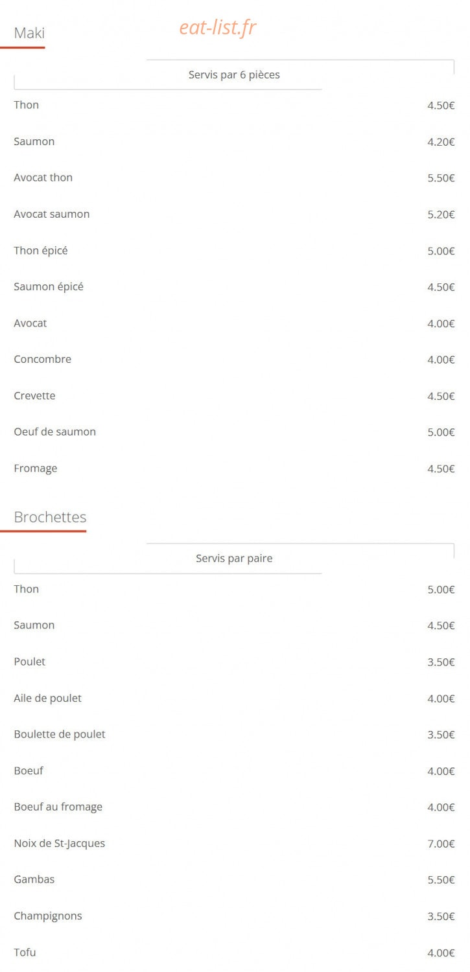Open the Maki section heading
The width and height of the screenshot is (470, 972).
pos(29,33)
